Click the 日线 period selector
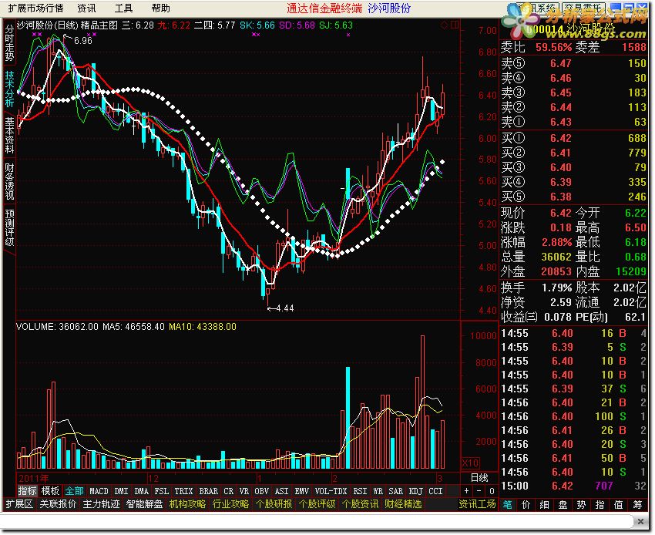The image size is (655, 535). [479, 478]
